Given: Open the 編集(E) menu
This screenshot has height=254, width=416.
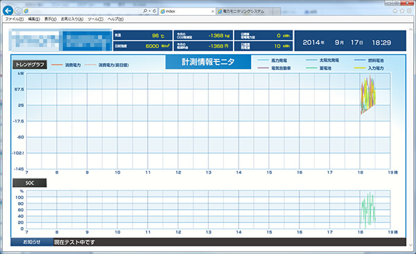Looking at the screenshot, I should click(34, 19).
